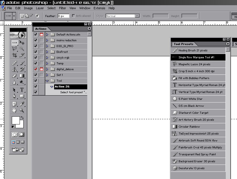The width and height of the screenshot is (237, 179).
Task: Select the Magic Wand tool
Action: point(22,49)
